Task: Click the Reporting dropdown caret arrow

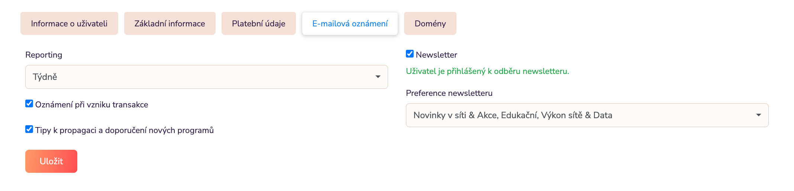Action: tap(378, 77)
